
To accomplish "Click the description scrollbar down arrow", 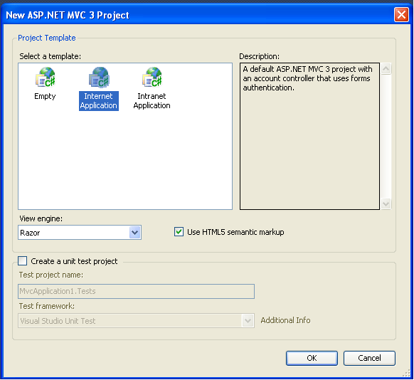I will tap(386, 204).
